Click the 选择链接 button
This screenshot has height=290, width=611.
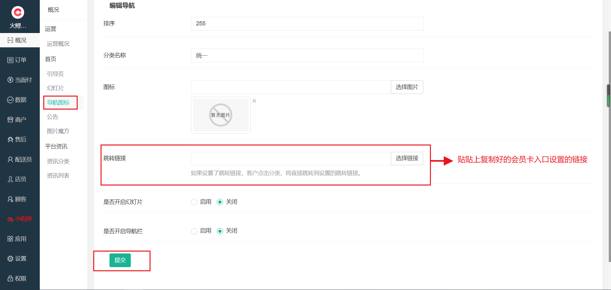(407, 158)
